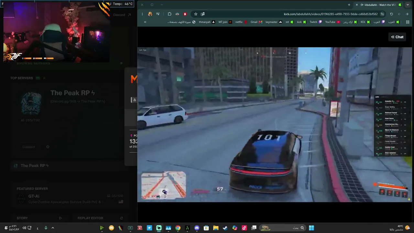The height and width of the screenshot is (233, 414).
Task: Open the سورة الكهف bookmark
Action: [181, 22]
